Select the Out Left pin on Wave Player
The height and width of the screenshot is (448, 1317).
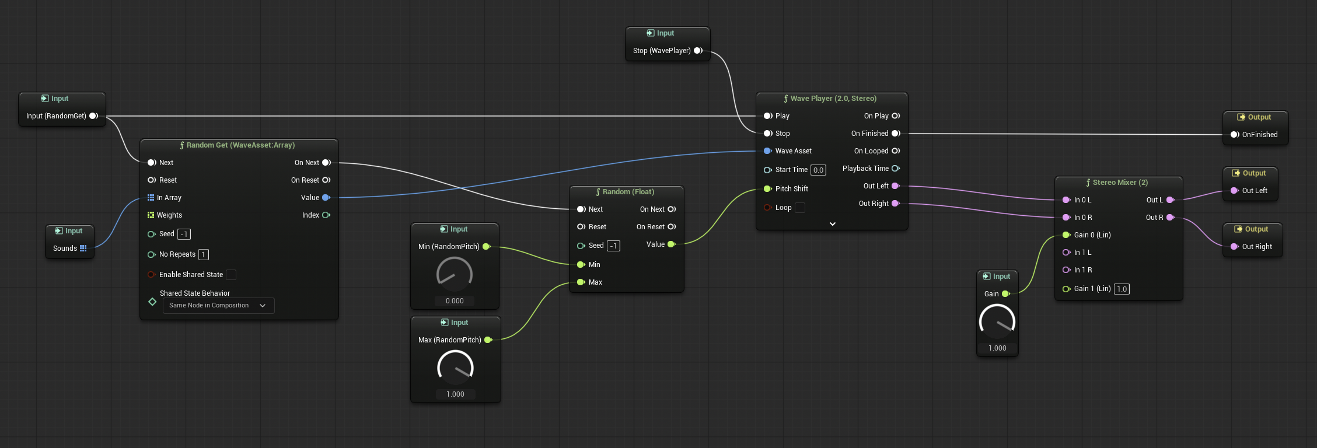[896, 186]
